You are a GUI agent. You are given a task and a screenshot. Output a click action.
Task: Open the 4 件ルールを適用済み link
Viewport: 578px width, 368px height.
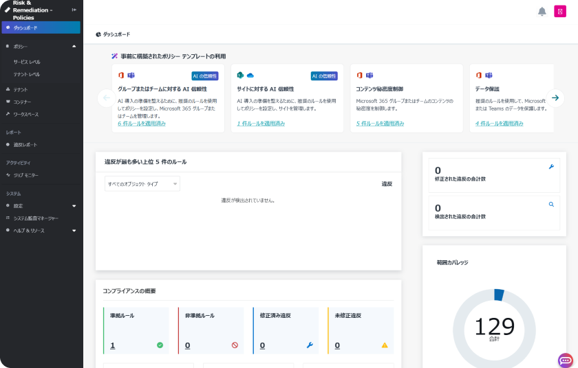click(499, 124)
